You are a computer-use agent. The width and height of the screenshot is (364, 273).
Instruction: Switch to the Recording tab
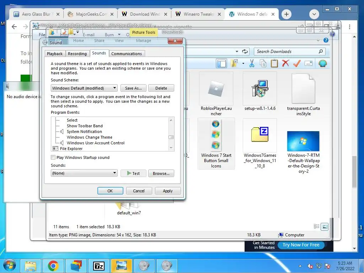pyautogui.click(x=77, y=54)
